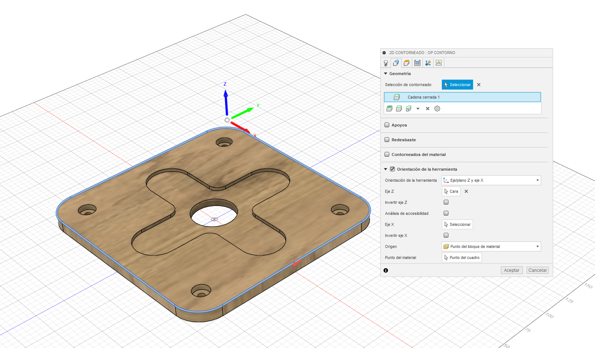595x348 pixels.
Task: Choose the face contours selection mode icon
Action: 389,109
